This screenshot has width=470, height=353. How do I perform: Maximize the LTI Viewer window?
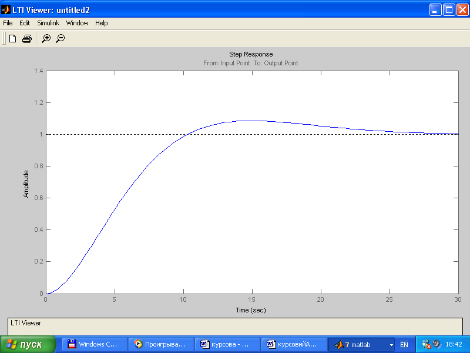(449, 10)
